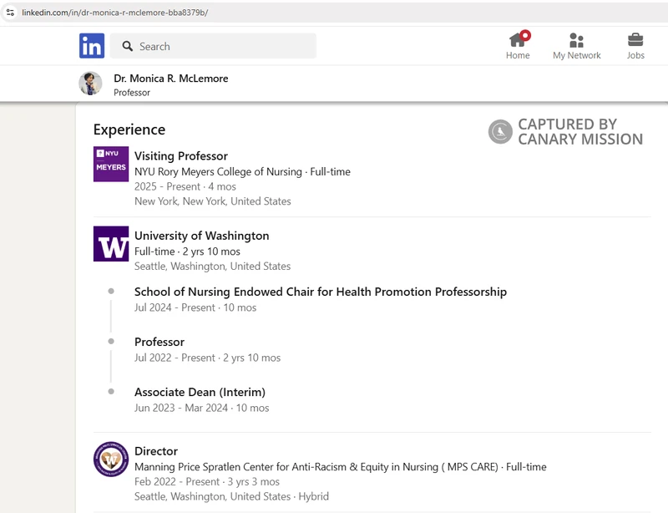Click the Associate Dean (Interim) role
Screen dimensions: 668x513
pos(200,393)
